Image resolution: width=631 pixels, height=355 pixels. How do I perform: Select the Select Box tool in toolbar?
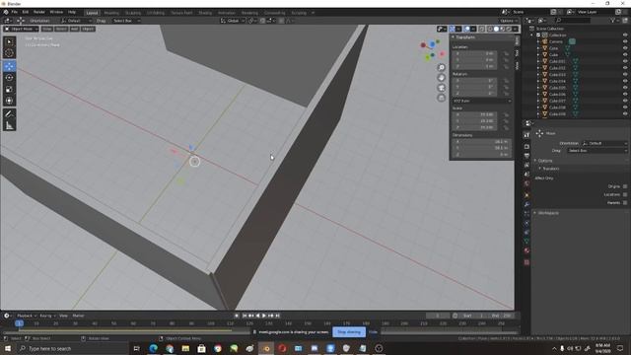(9, 41)
